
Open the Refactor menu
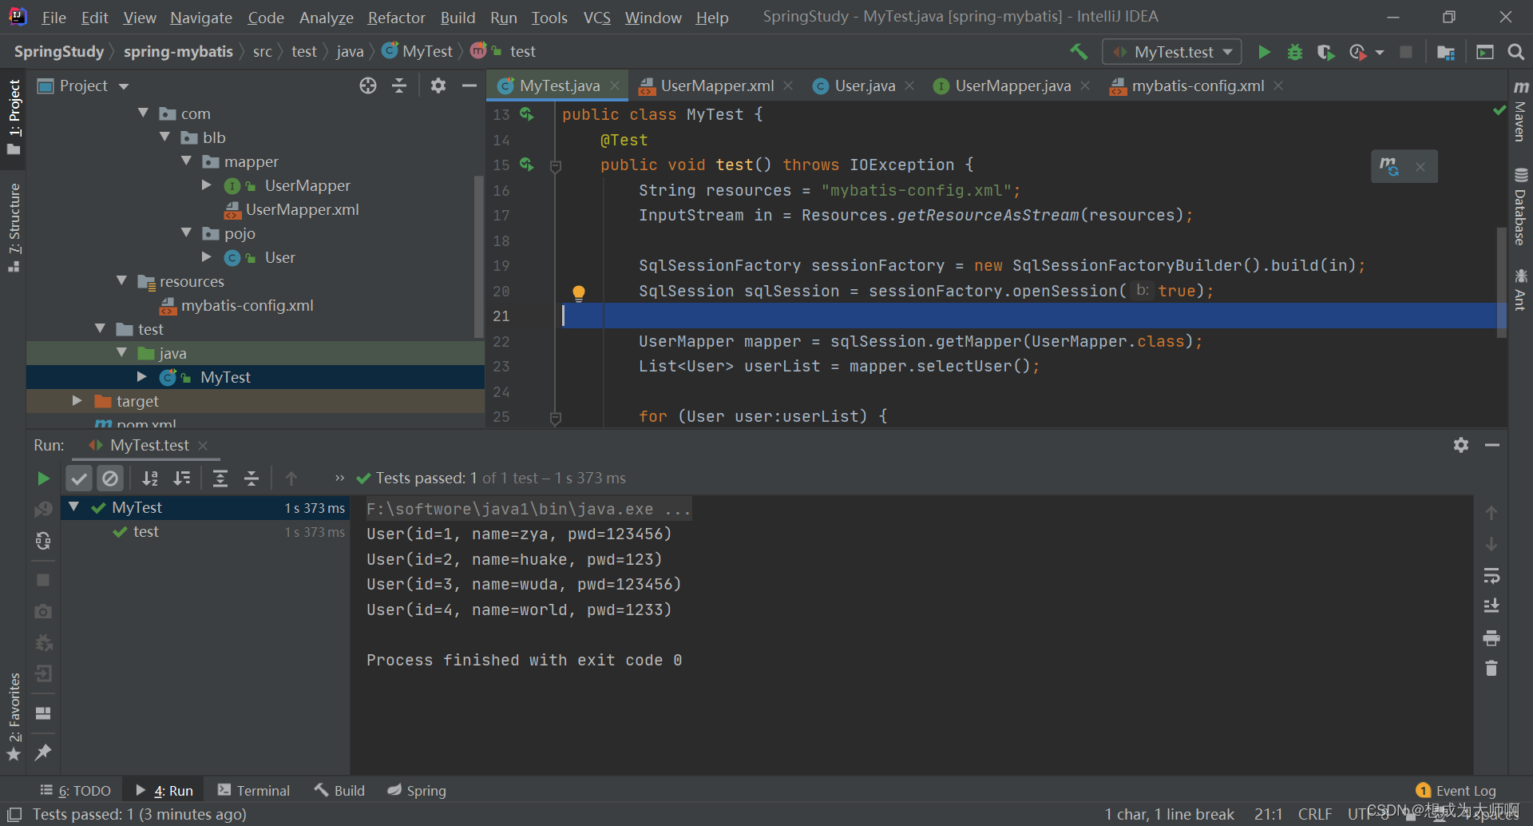click(396, 18)
